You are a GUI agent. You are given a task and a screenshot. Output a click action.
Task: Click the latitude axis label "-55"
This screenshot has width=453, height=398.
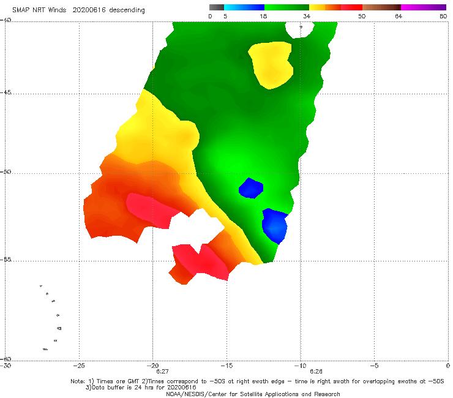click(6, 260)
